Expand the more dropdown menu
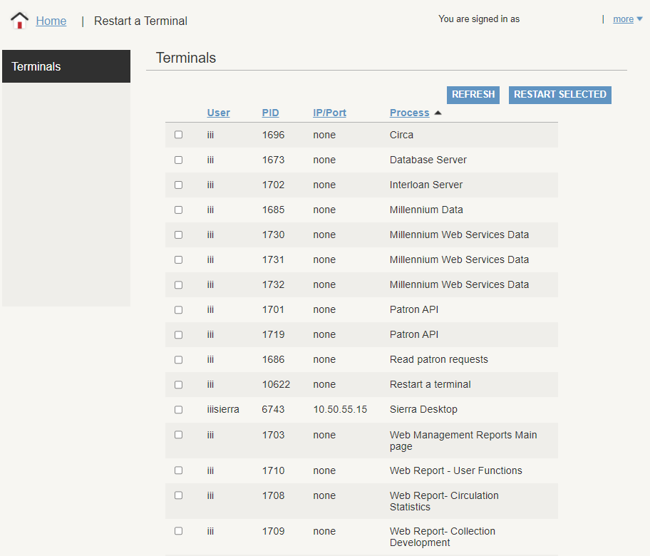 pos(627,19)
